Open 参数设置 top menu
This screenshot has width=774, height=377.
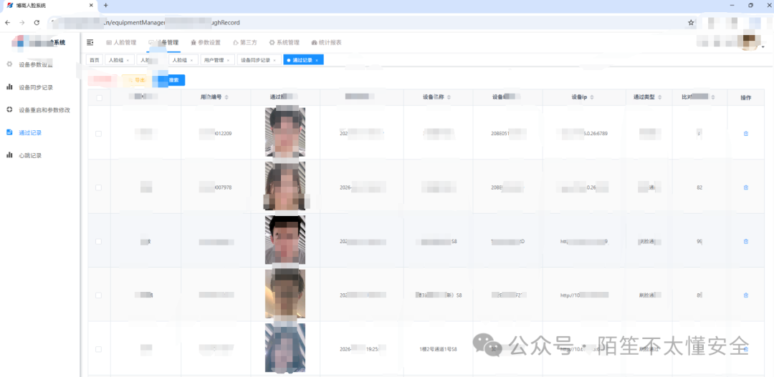pyautogui.click(x=206, y=43)
